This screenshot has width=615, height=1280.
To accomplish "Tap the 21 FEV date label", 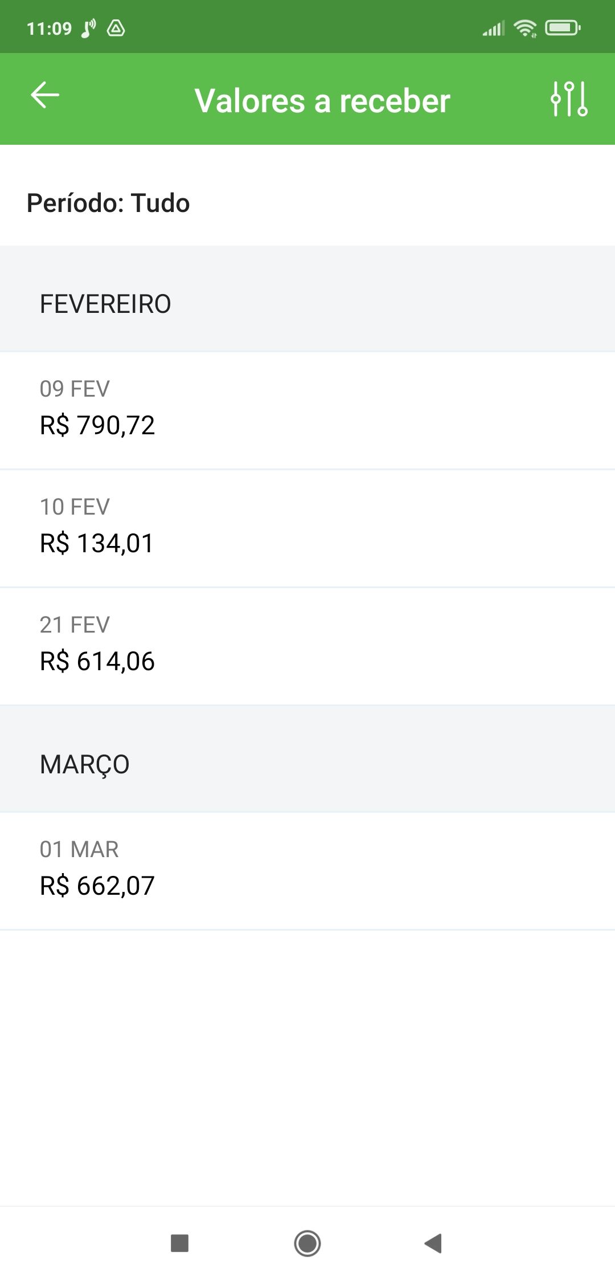I will point(75,625).
